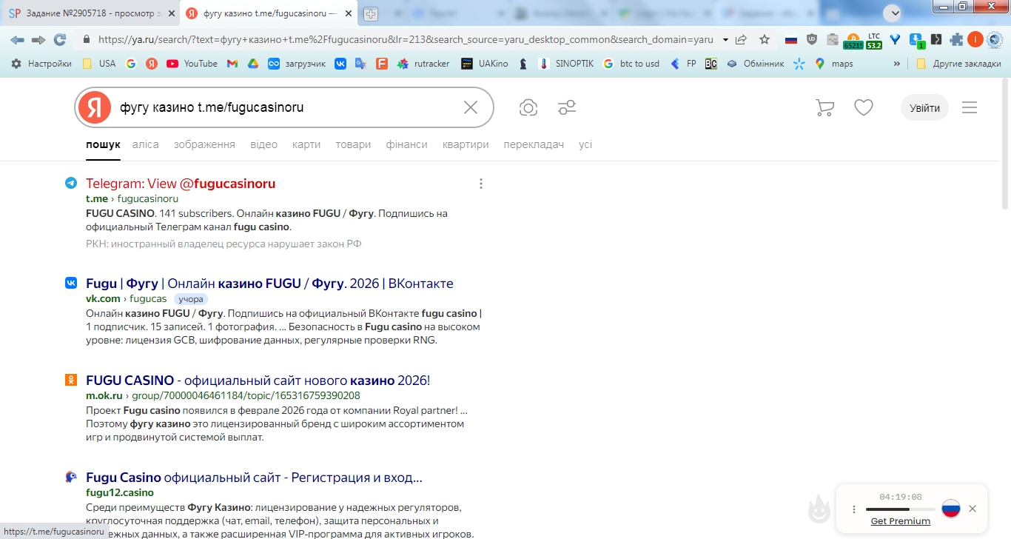Open the Gmail bookmark icon
This screenshot has height=539, width=1011.
232,64
